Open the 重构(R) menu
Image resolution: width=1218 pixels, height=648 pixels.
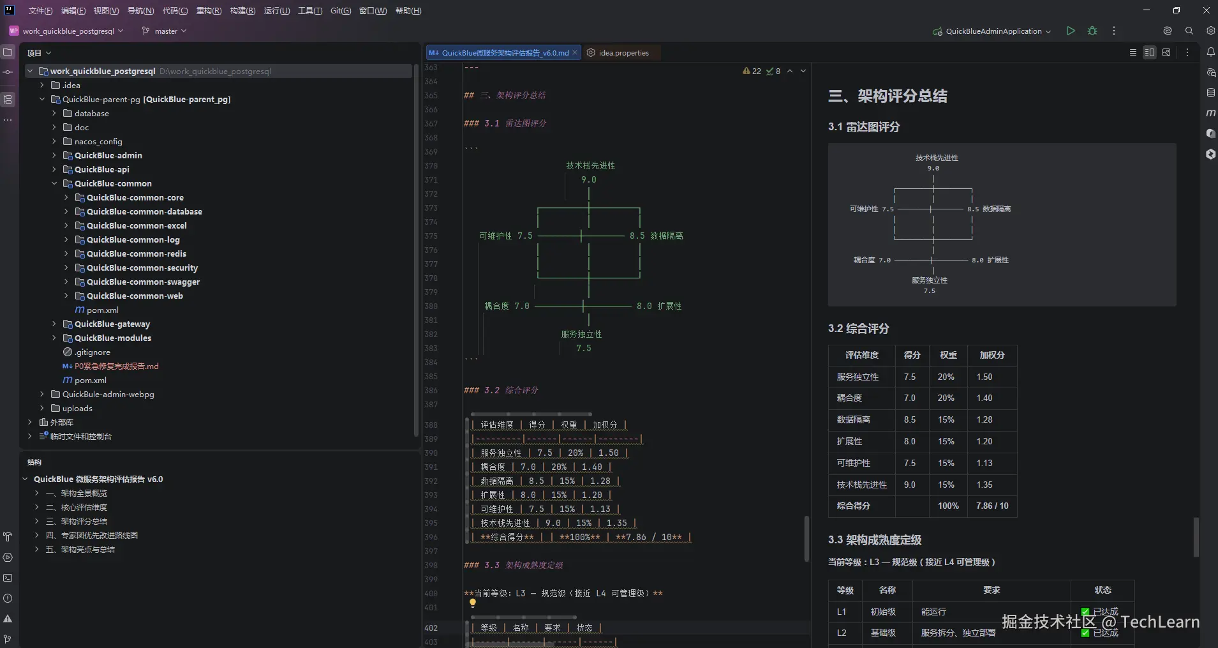click(x=209, y=10)
